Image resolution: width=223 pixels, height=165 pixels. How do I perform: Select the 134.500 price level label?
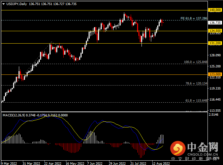click(215, 30)
